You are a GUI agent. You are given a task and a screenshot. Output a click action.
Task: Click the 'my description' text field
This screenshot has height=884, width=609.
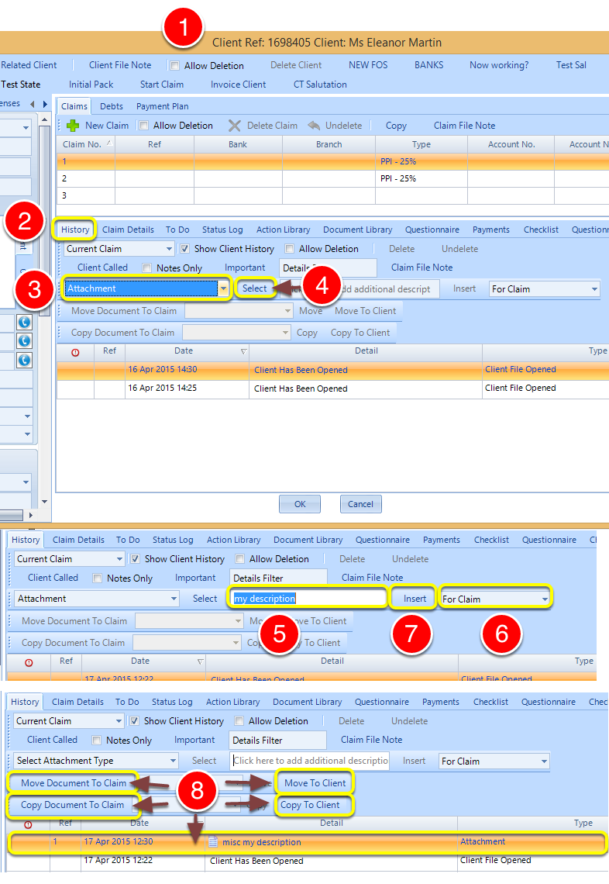308,598
